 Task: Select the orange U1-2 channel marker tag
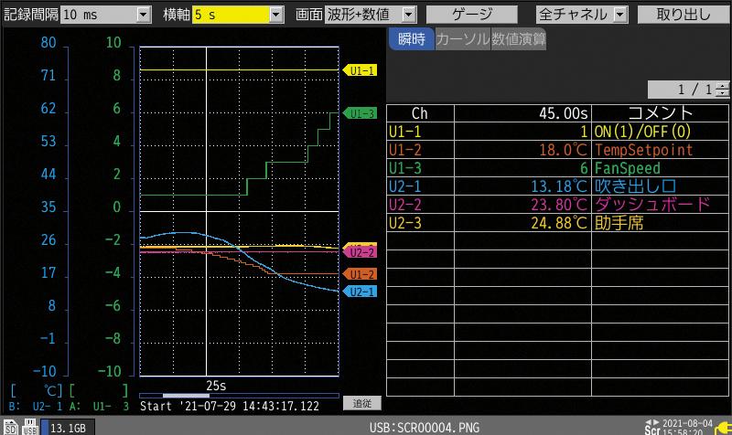point(361,274)
